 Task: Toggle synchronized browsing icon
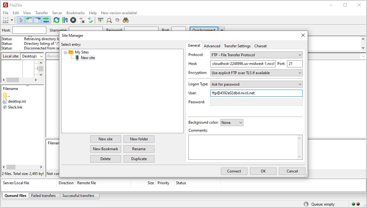117,20
